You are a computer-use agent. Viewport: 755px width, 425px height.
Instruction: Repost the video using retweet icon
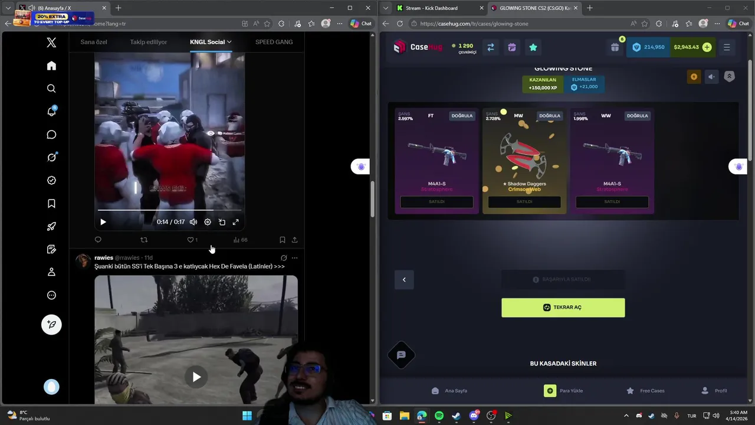(x=144, y=240)
